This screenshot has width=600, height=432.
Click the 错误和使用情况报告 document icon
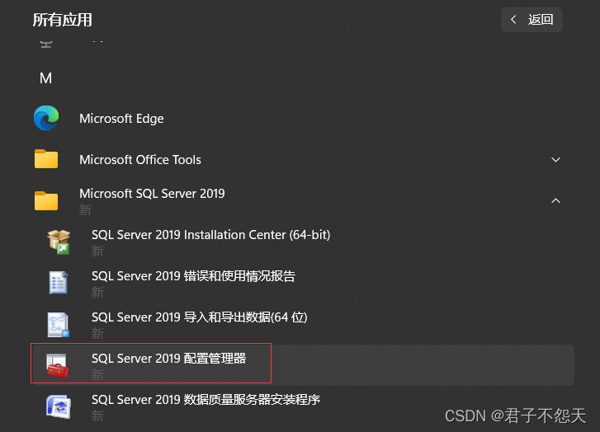[59, 283]
